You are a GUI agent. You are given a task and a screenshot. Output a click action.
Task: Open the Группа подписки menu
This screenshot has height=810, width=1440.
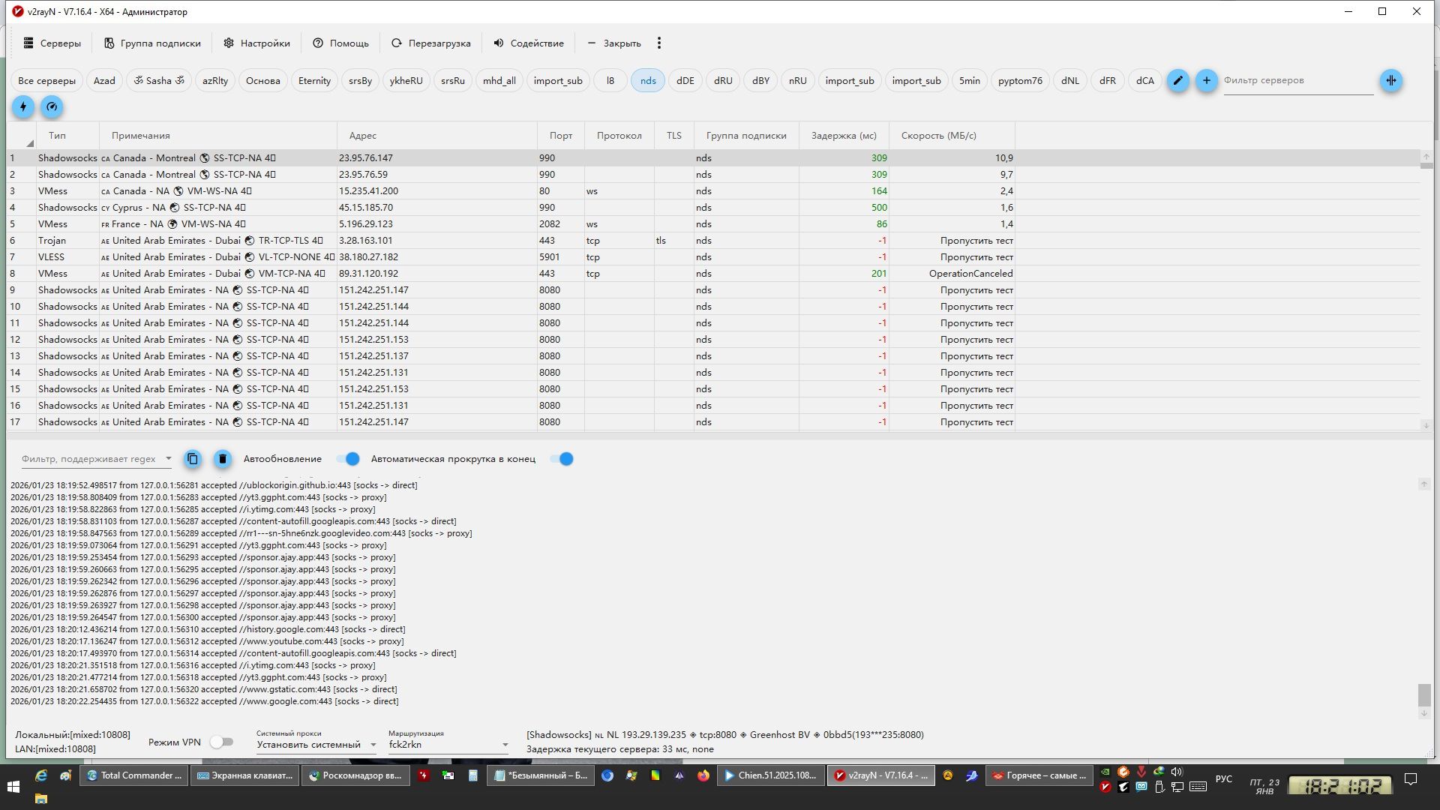pos(152,43)
